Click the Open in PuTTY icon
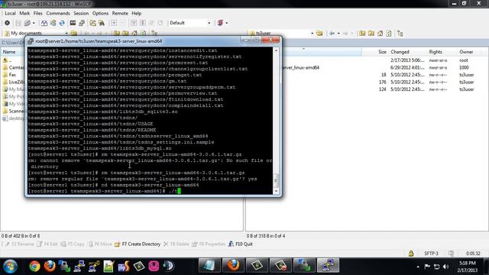Screen dimensions: 489x275 [82, 23]
